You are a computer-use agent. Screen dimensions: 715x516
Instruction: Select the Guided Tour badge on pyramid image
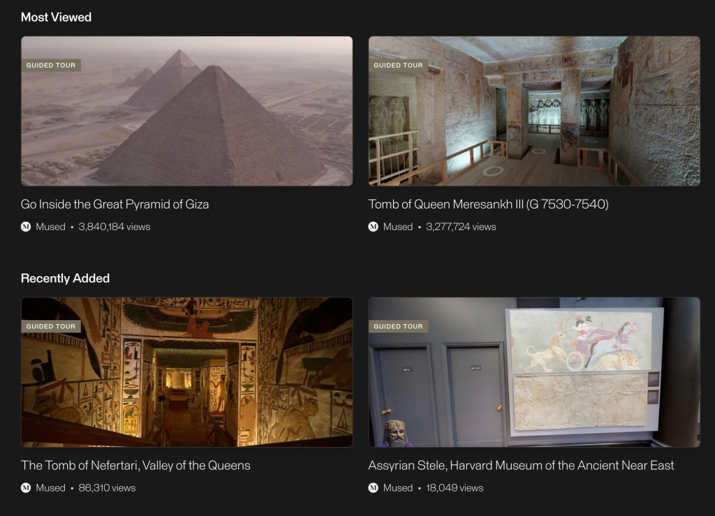coord(51,65)
